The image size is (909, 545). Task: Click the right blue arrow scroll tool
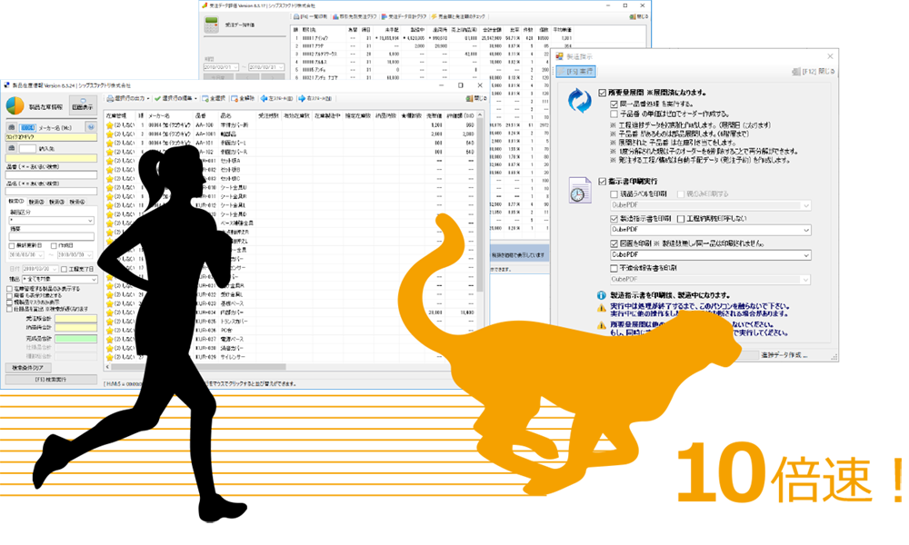coord(315,98)
